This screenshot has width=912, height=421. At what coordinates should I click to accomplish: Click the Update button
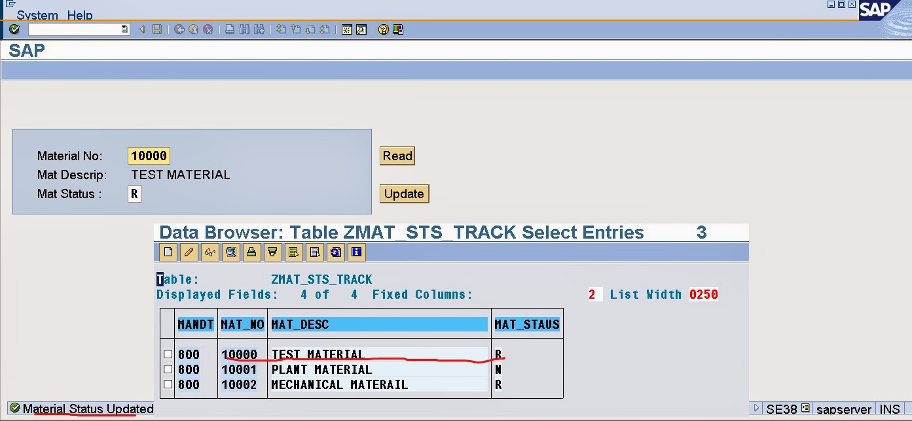(404, 194)
